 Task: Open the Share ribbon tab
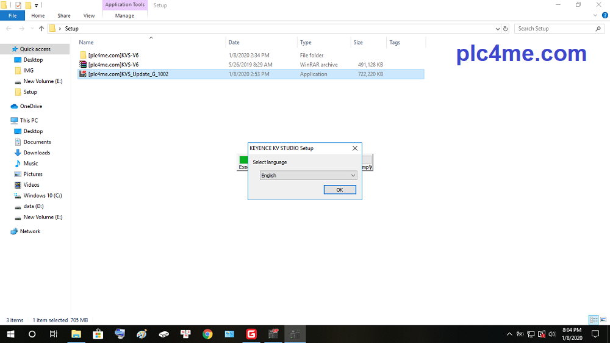(x=63, y=16)
